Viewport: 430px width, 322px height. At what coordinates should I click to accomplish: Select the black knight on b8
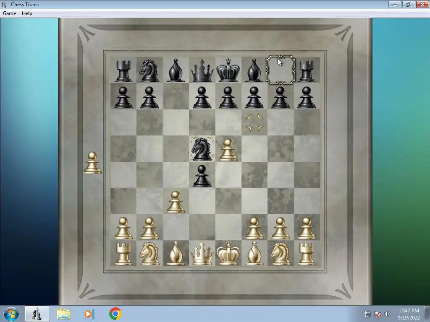(x=149, y=70)
